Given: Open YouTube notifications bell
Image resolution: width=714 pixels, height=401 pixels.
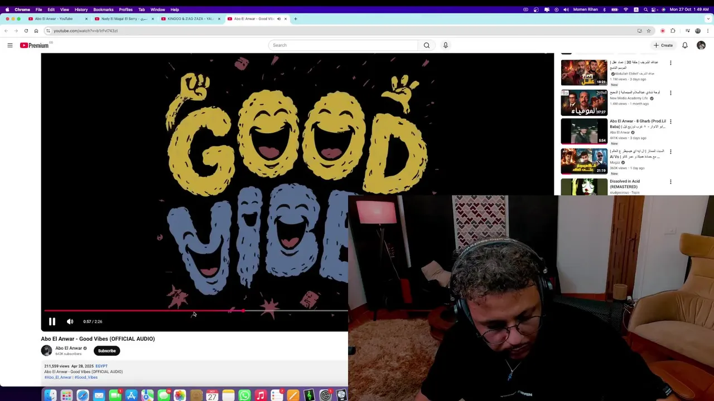Looking at the screenshot, I should tap(685, 45).
